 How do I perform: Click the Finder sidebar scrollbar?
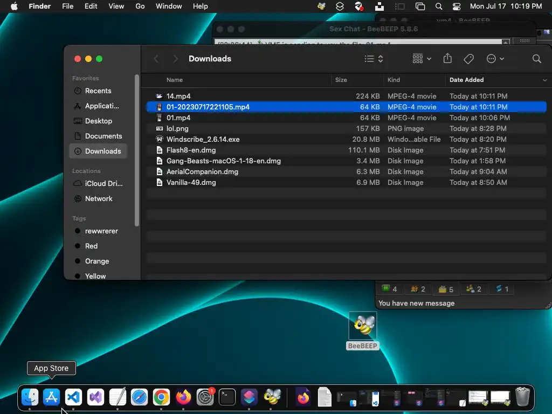(x=137, y=150)
